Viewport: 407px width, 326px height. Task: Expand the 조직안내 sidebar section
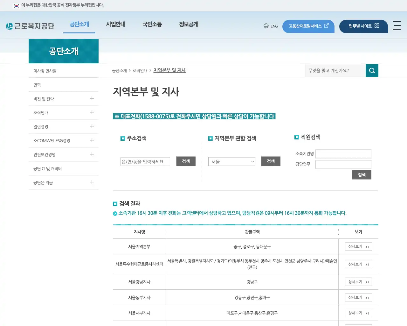click(92, 112)
